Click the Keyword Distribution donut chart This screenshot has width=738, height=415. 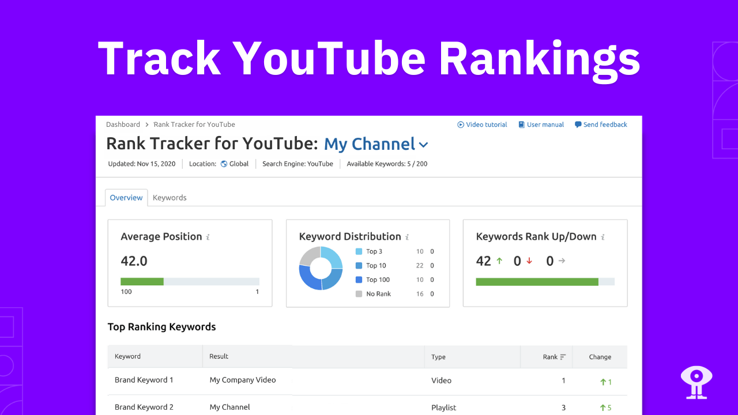321,268
